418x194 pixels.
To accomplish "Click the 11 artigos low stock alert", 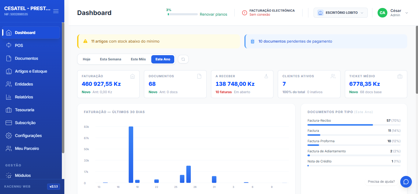I will [158, 41].
